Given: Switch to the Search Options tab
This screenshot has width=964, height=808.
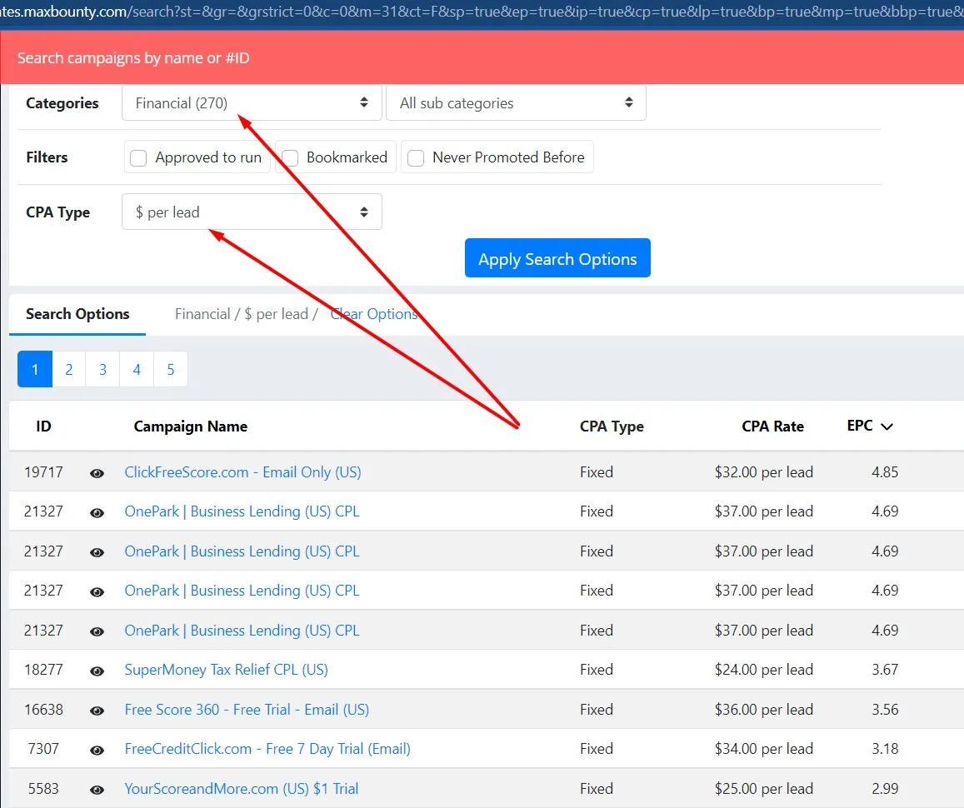Looking at the screenshot, I should (77, 314).
